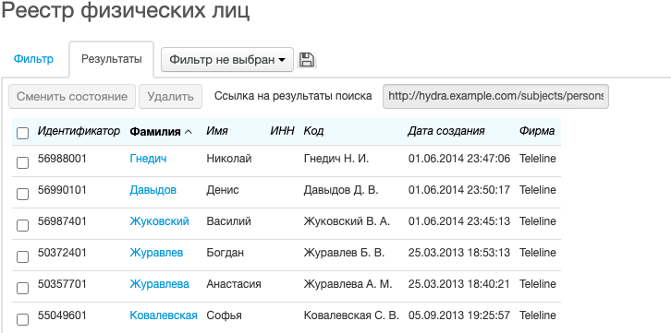Click the Ссылка на результаты поиска label
671x333 pixels.
point(293,96)
